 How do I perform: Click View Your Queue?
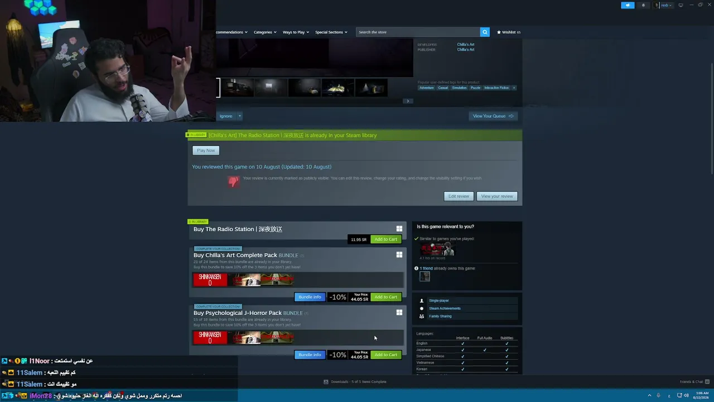click(x=493, y=116)
